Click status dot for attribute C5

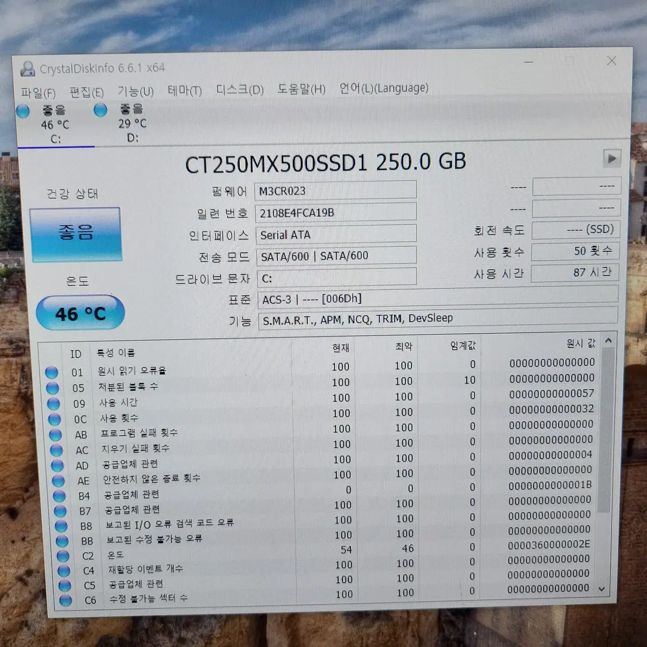click(65, 586)
